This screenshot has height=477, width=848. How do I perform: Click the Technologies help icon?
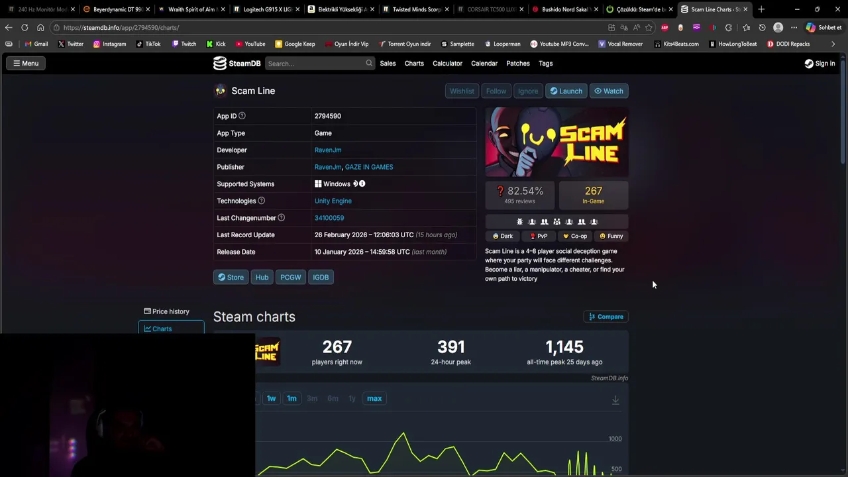tap(261, 201)
